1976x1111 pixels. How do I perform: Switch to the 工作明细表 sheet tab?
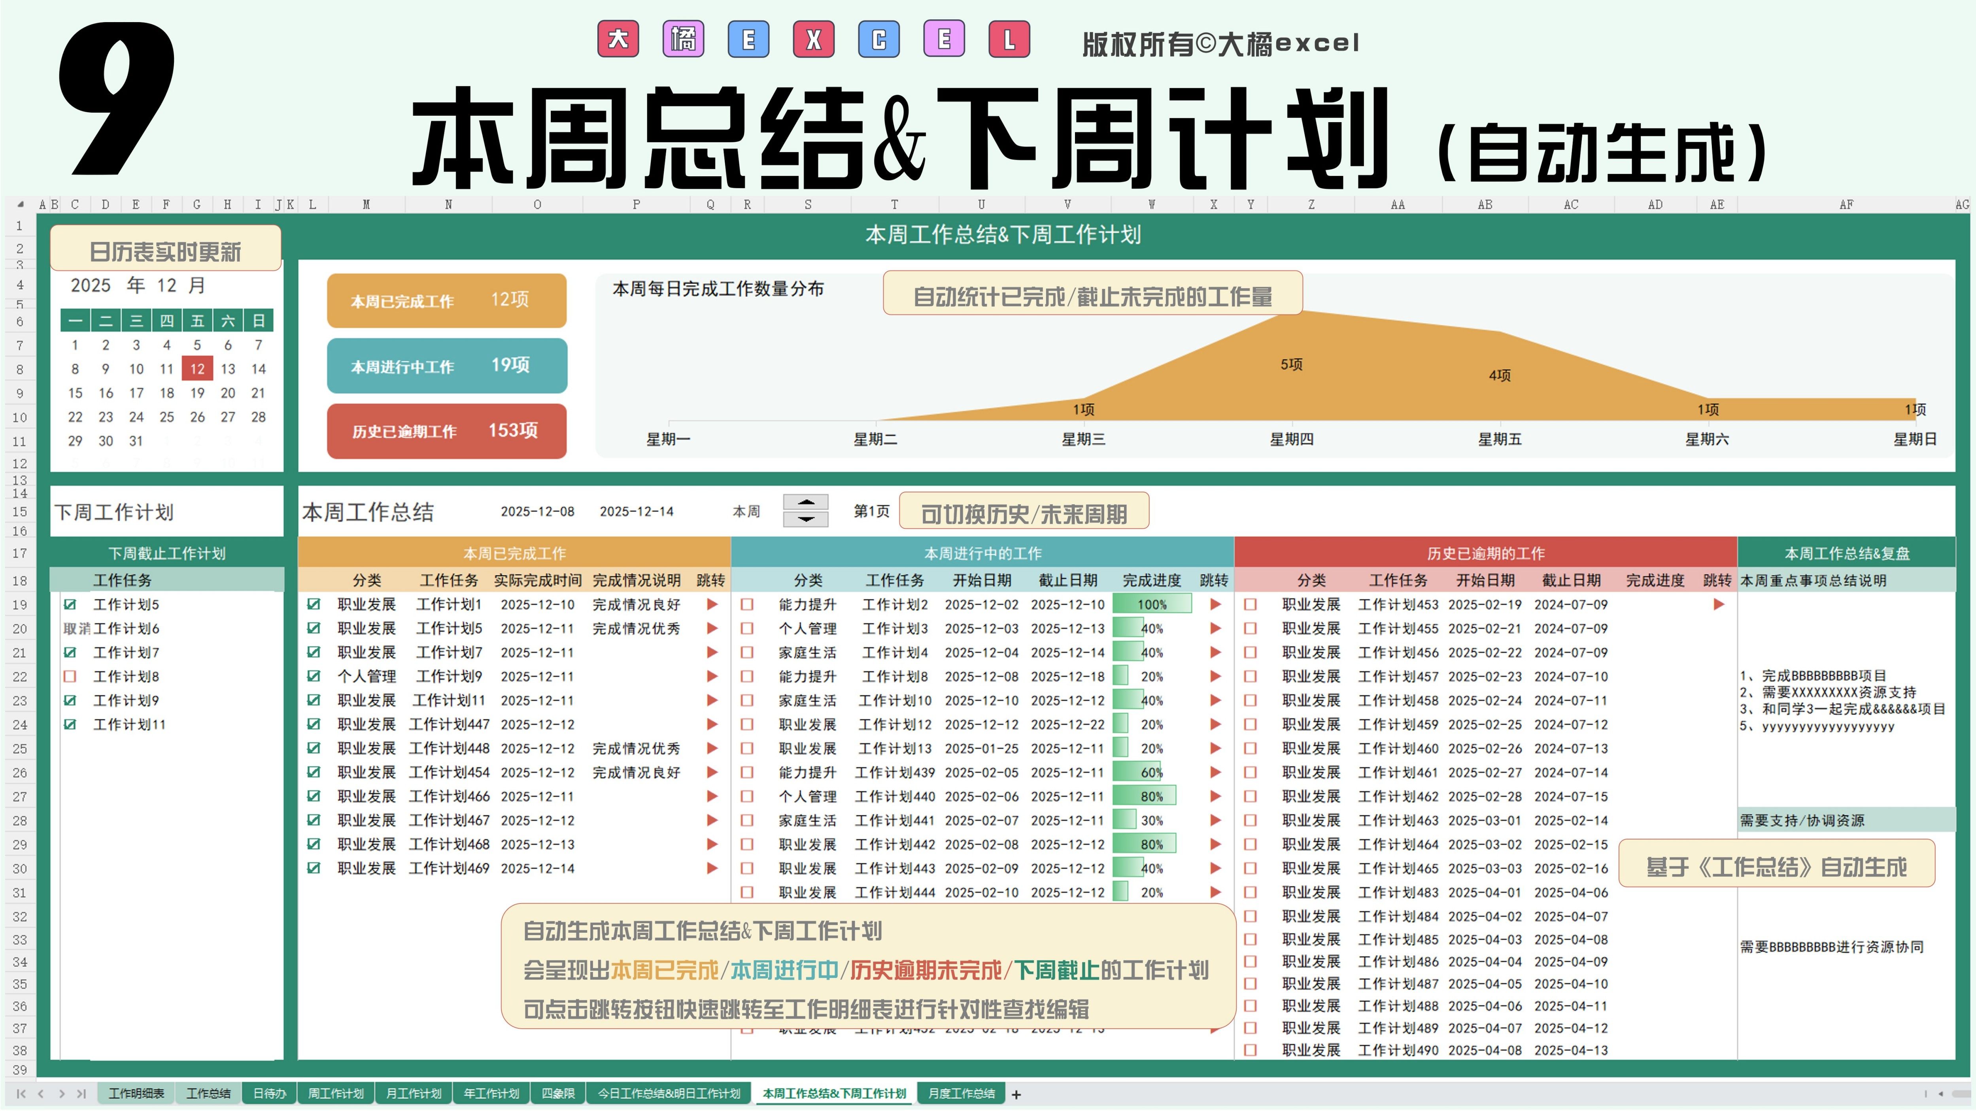[x=136, y=1093]
